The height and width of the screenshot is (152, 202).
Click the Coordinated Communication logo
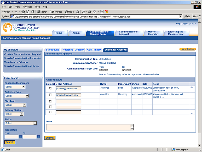[x=21, y=27]
